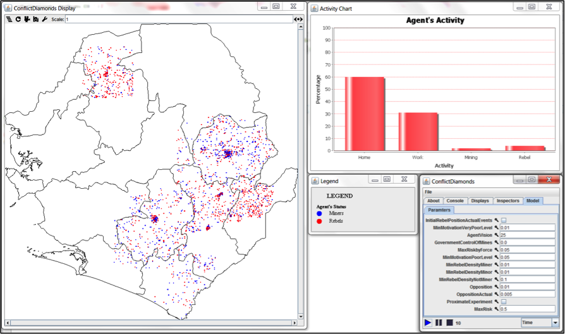Open the File menu in the ConflictDiamonds console

[428, 192]
